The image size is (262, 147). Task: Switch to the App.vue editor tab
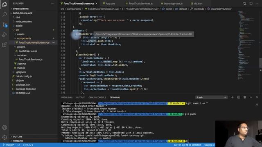point(110,4)
